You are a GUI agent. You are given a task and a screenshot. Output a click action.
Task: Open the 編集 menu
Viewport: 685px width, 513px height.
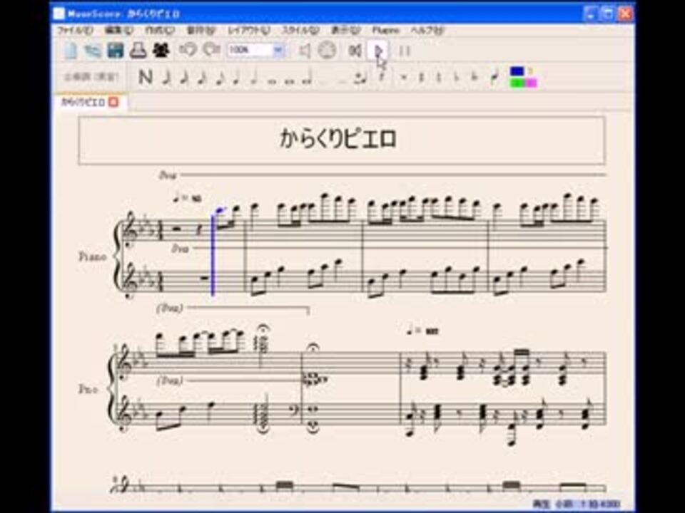pos(118,30)
